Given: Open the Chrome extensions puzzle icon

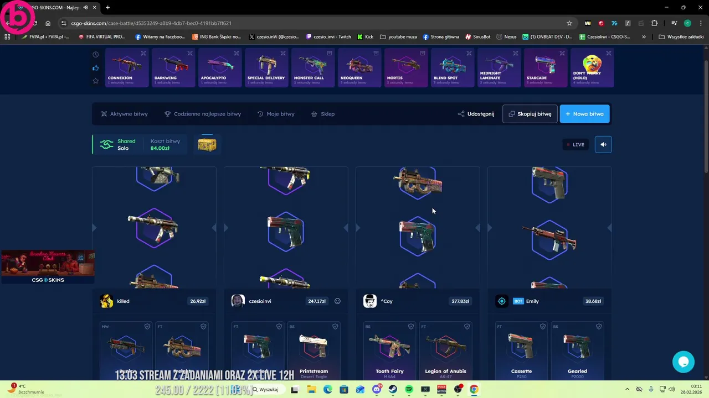Looking at the screenshot, I should (x=654, y=23).
